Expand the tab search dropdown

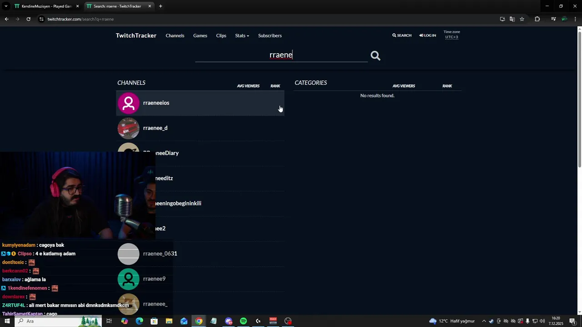point(6,6)
